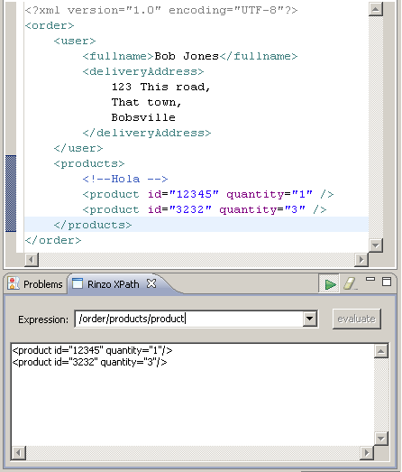Maximize the bottom view panel
The width and height of the screenshot is (402, 472).
point(387,282)
